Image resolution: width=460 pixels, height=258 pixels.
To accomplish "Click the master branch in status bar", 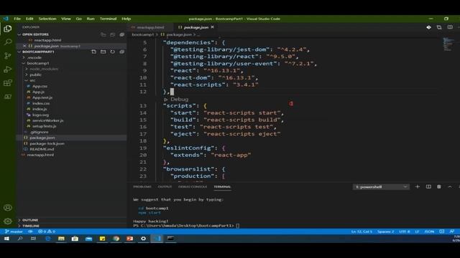I will coord(14,231).
